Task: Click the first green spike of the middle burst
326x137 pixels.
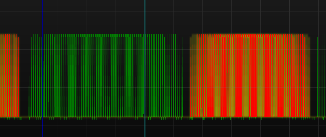Action: (x=29, y=75)
